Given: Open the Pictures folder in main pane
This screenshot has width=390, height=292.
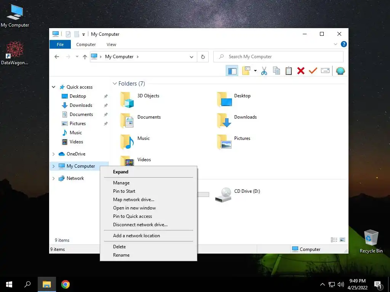Looking at the screenshot, I should coord(233,142).
